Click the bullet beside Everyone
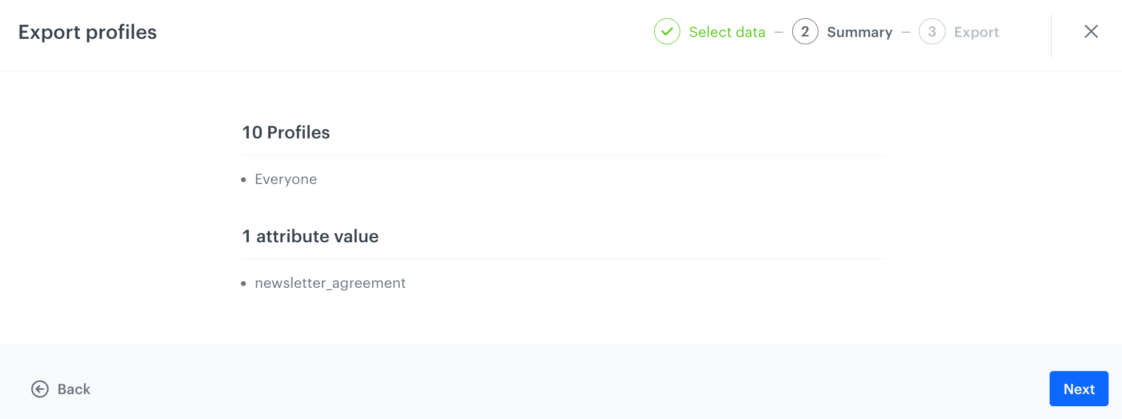This screenshot has height=419, width=1122. [243, 180]
